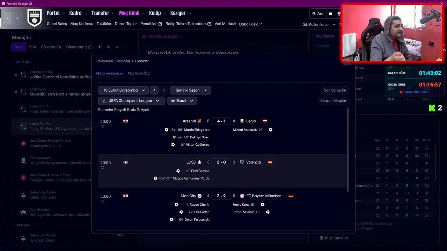Screen dimensions: 447x251
Task: Click the penalty icon beside Bukayo Saka
Action: 174,137
